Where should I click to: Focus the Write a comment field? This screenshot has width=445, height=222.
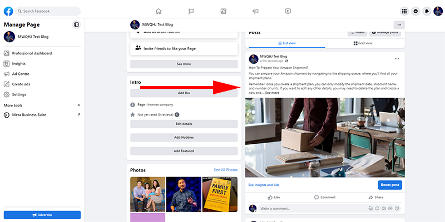(312, 209)
